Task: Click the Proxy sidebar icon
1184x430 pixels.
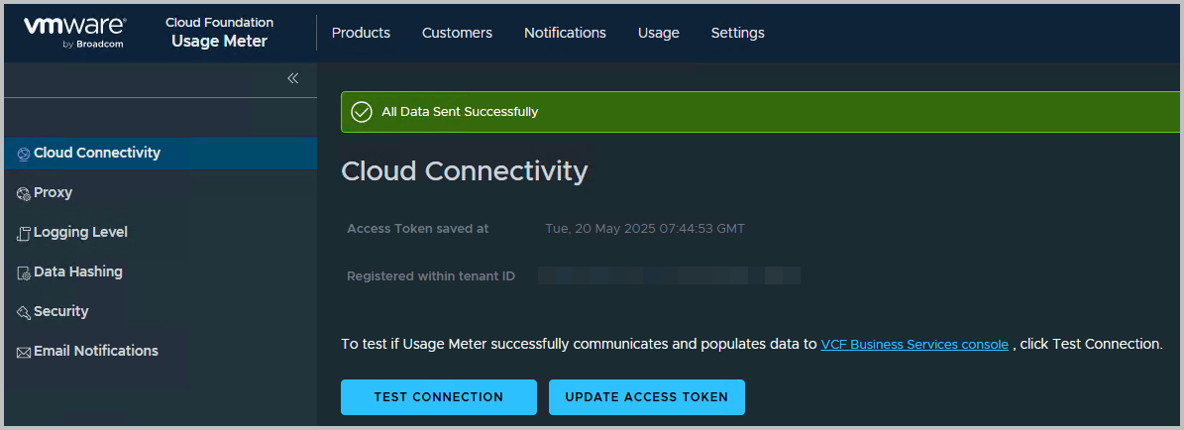Action: click(24, 193)
